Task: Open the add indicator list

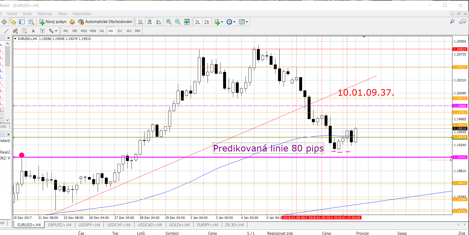Action: pos(217,22)
